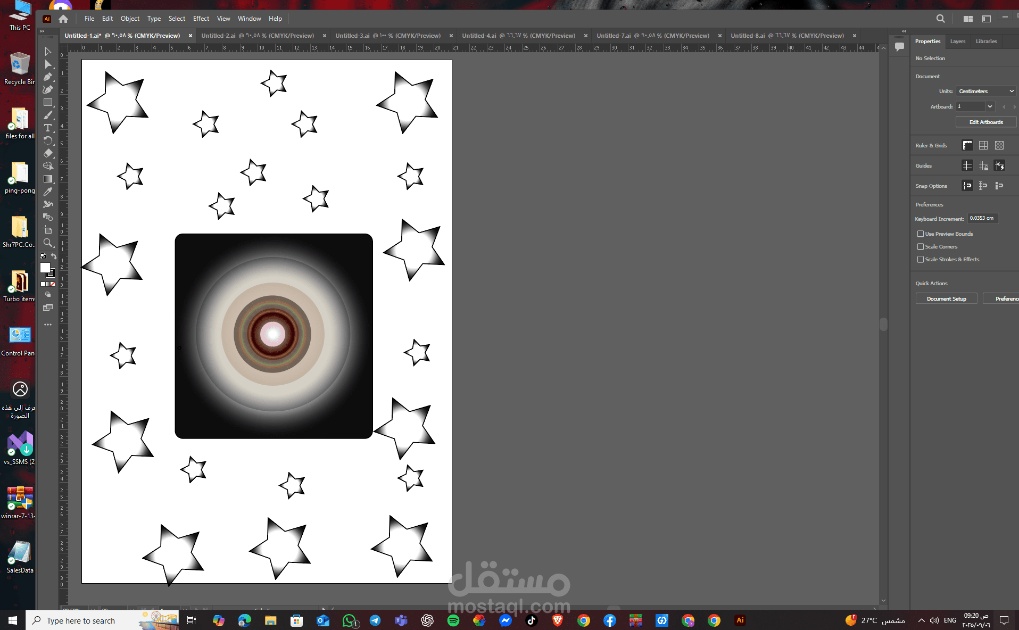Image resolution: width=1019 pixels, height=630 pixels.
Task: Close the Untitled-2.ai document tab
Action: [x=325, y=36]
